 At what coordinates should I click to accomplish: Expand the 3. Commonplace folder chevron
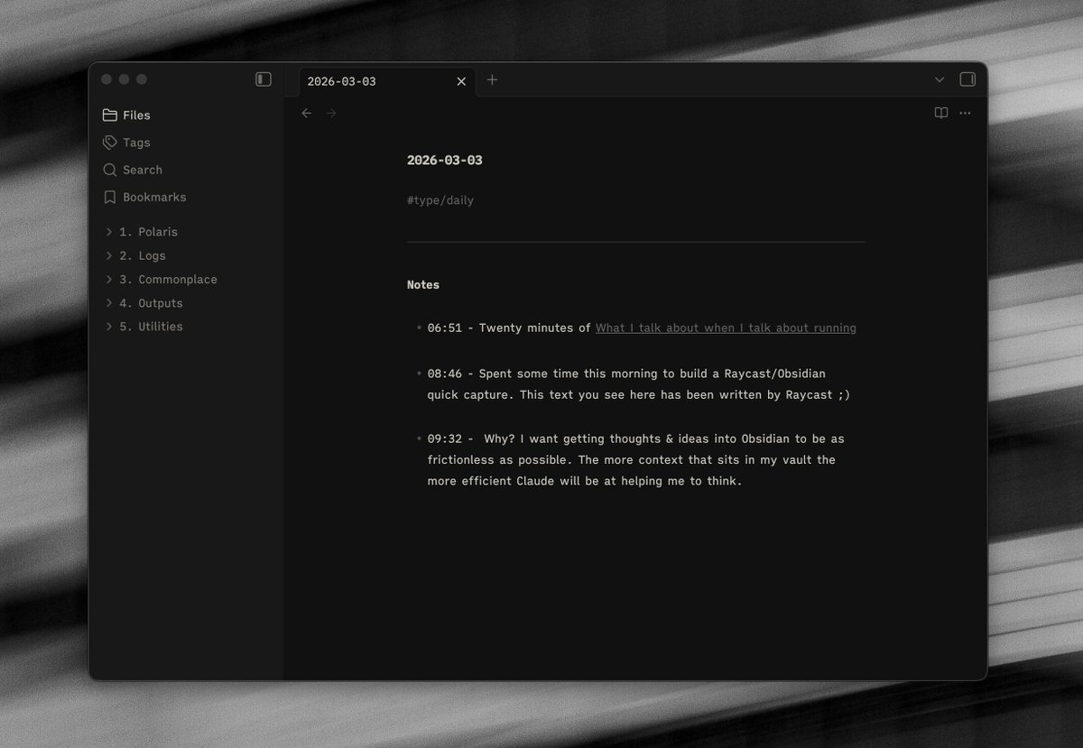click(x=109, y=279)
